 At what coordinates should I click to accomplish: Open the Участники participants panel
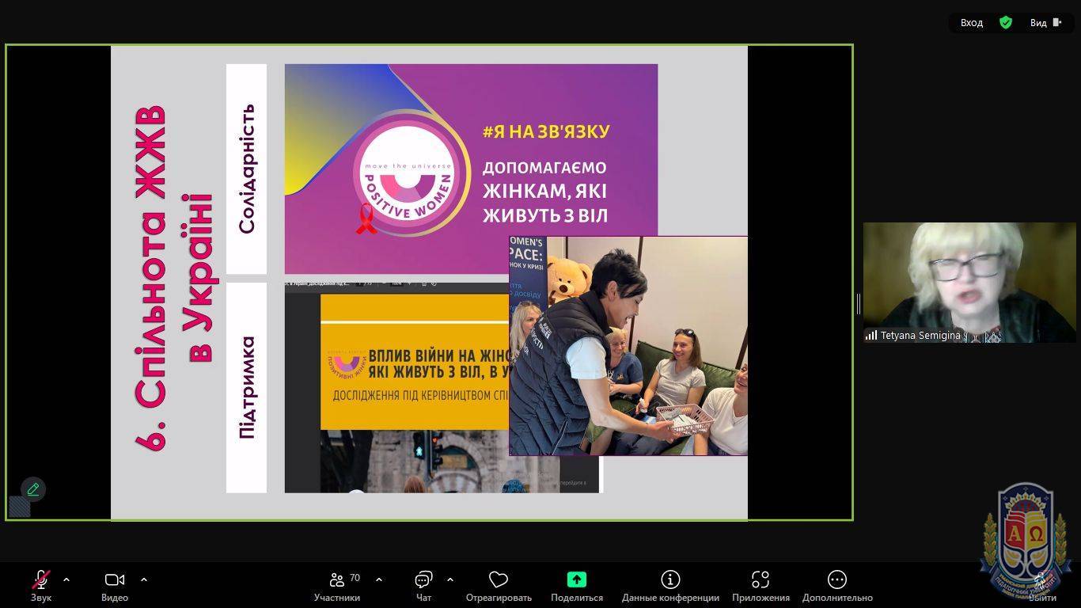coord(337,586)
